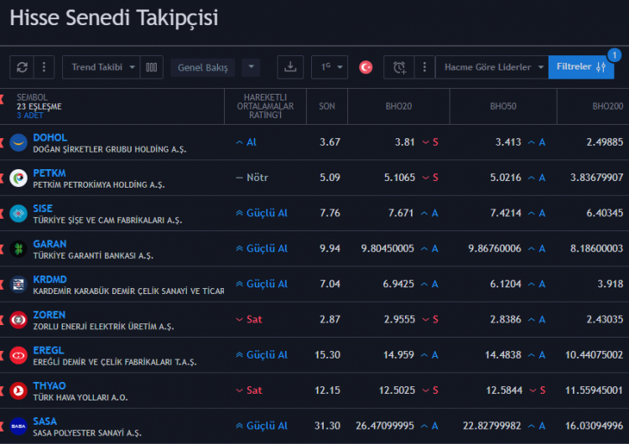629x444 pixels.
Task: Open the Filtreler button
Action: point(581,67)
